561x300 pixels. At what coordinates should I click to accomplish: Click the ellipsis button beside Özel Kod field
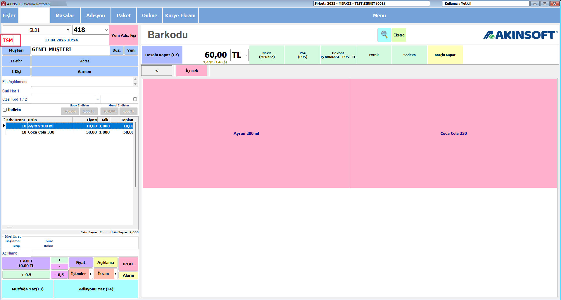pyautogui.click(x=135, y=99)
